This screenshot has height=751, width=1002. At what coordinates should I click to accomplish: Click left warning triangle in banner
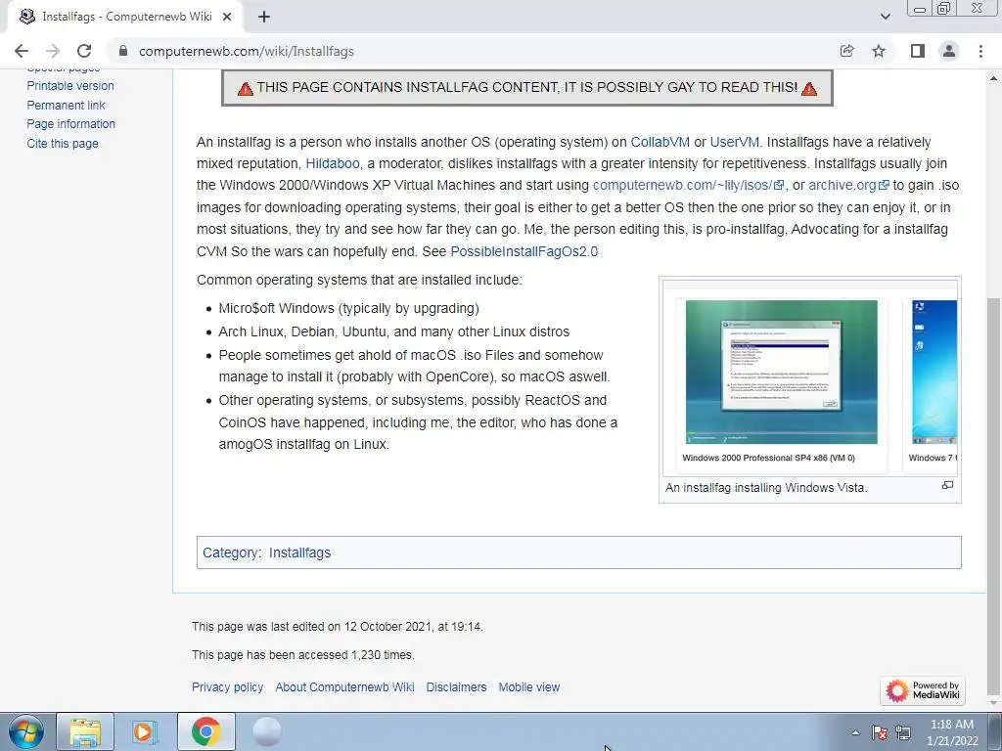point(246,88)
